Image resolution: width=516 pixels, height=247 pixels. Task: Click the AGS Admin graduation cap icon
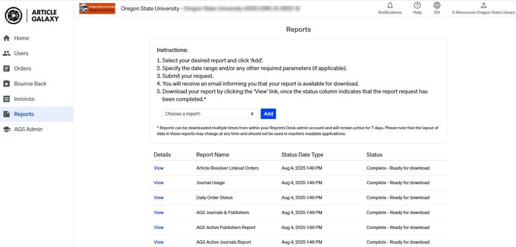[7, 129]
